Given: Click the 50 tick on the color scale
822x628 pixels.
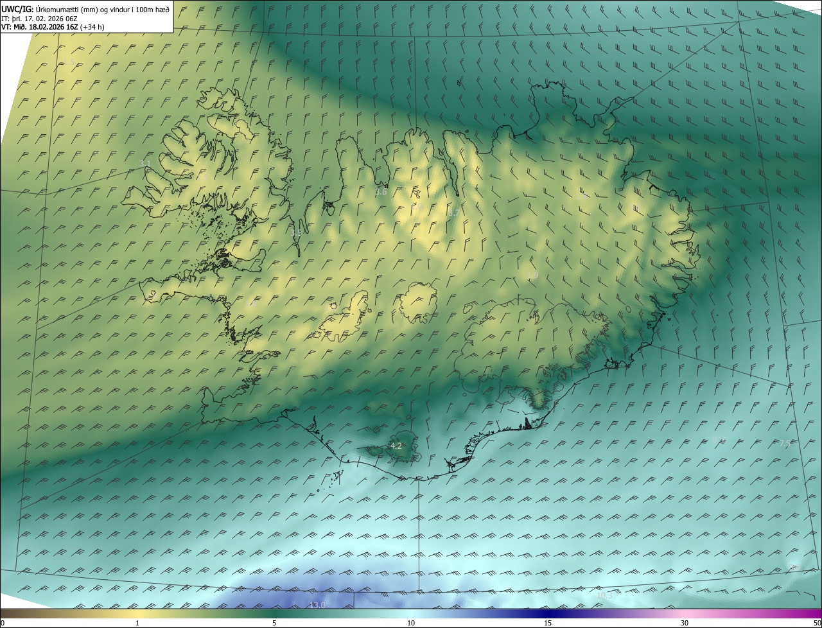Looking at the screenshot, I should (x=816, y=623).
